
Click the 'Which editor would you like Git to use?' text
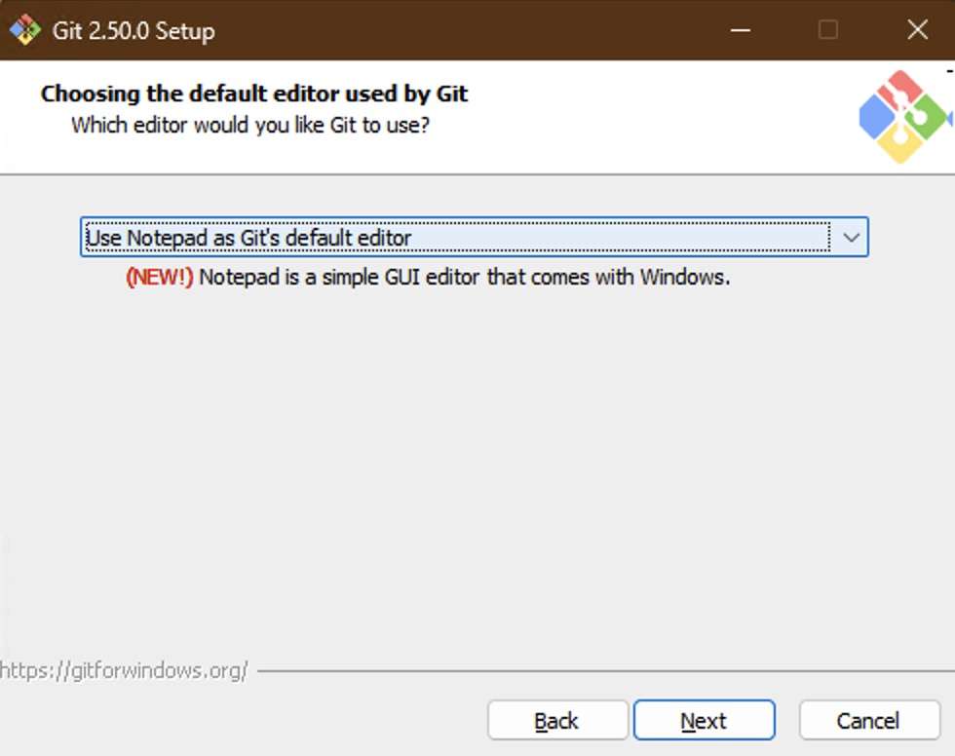click(x=250, y=125)
